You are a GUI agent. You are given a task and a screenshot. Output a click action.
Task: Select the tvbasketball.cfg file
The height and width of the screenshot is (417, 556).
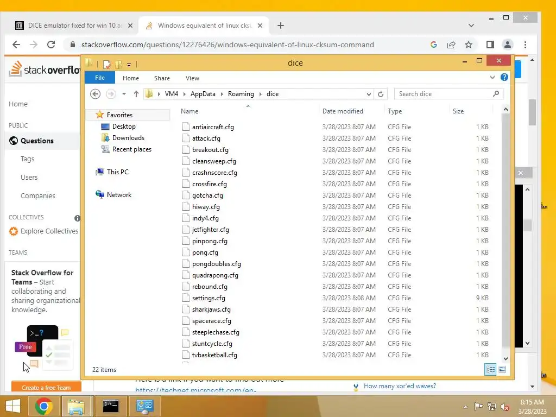coord(214,355)
